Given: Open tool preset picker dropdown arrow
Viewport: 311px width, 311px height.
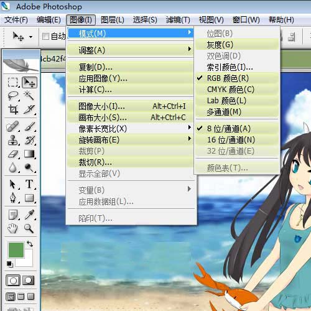Looking at the screenshot, I should click(30, 37).
